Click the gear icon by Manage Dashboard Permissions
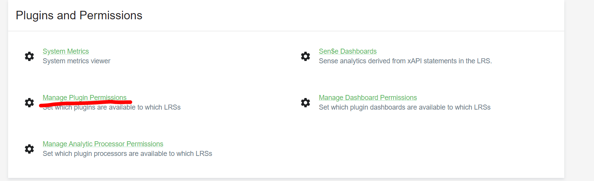This screenshot has width=594, height=181. (305, 103)
